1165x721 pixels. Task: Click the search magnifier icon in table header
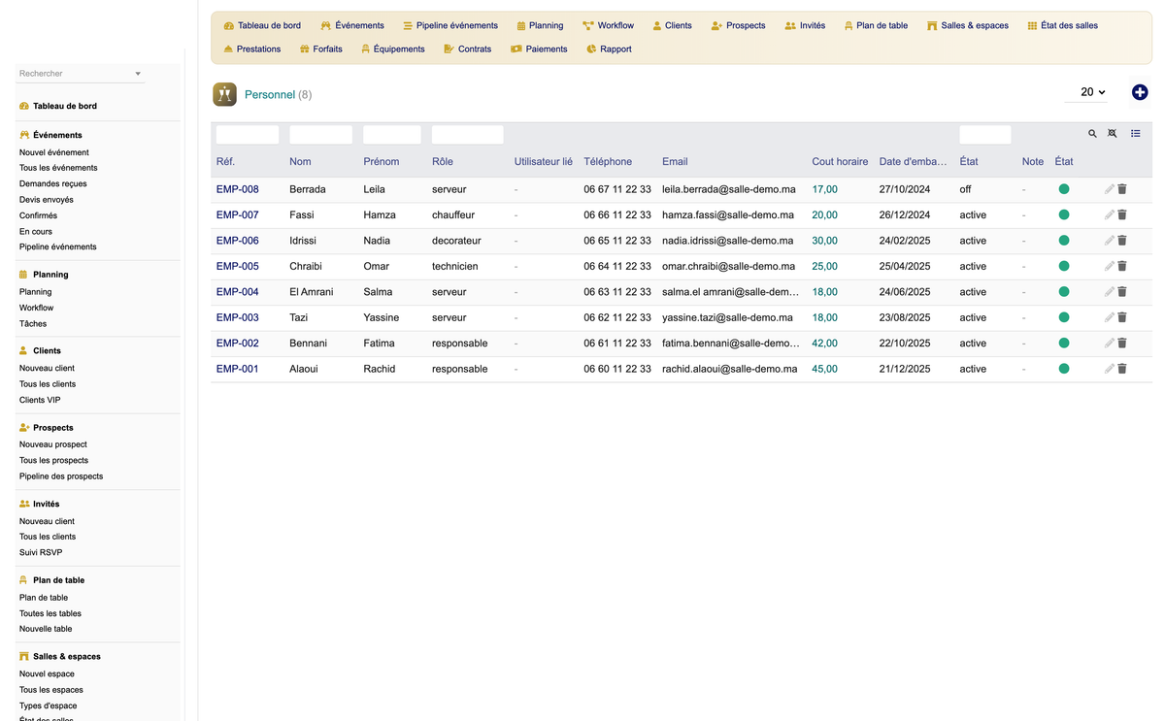pos(1092,134)
